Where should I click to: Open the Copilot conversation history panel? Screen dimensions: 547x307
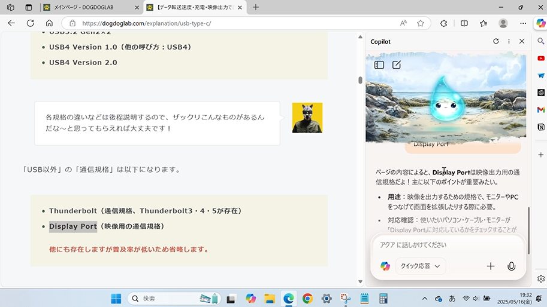[x=379, y=65]
